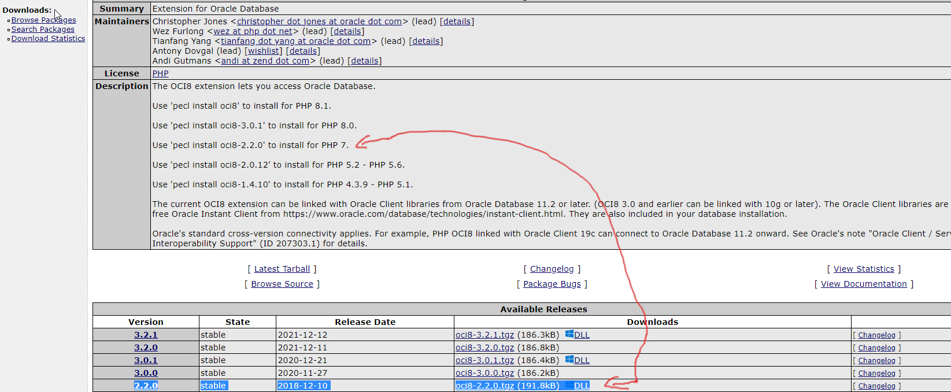Viewport: 951px width, 392px height.
Task: Click Wez Furlong's email link
Action: (x=253, y=31)
